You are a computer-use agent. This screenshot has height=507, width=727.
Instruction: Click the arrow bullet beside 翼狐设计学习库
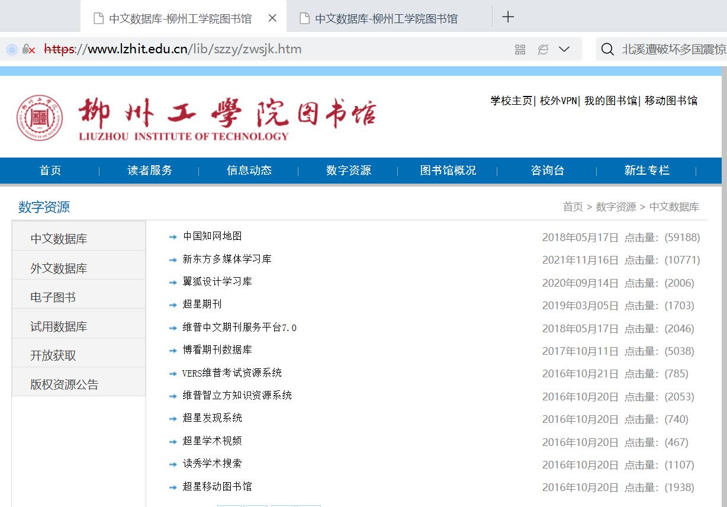point(173,283)
